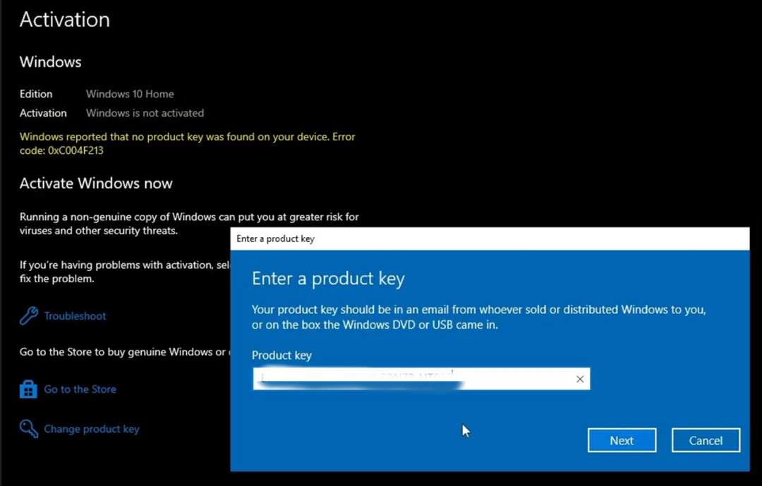Image resolution: width=762 pixels, height=486 pixels.
Task: Click the dialog title bar 'Enter a product key'
Action: 276,239
